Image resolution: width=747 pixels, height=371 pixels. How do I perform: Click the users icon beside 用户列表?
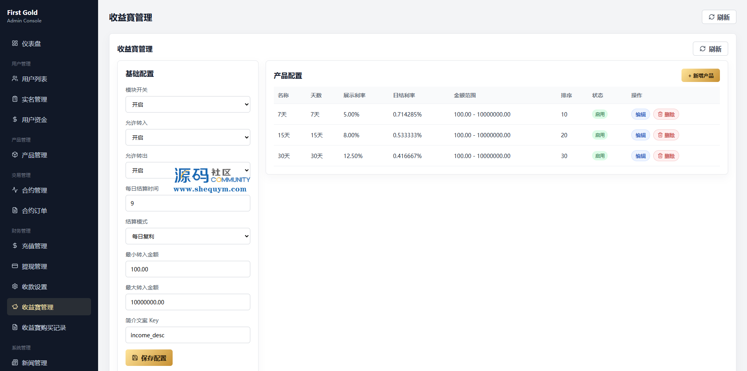[x=15, y=78]
